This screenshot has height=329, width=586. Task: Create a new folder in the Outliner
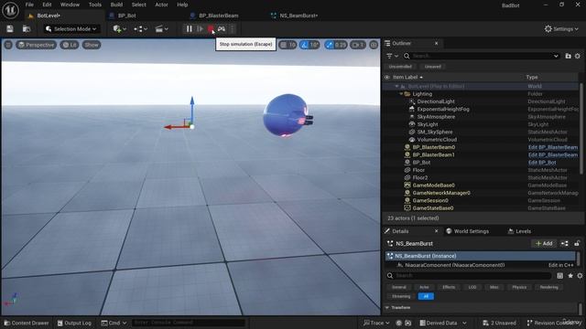pos(568,56)
